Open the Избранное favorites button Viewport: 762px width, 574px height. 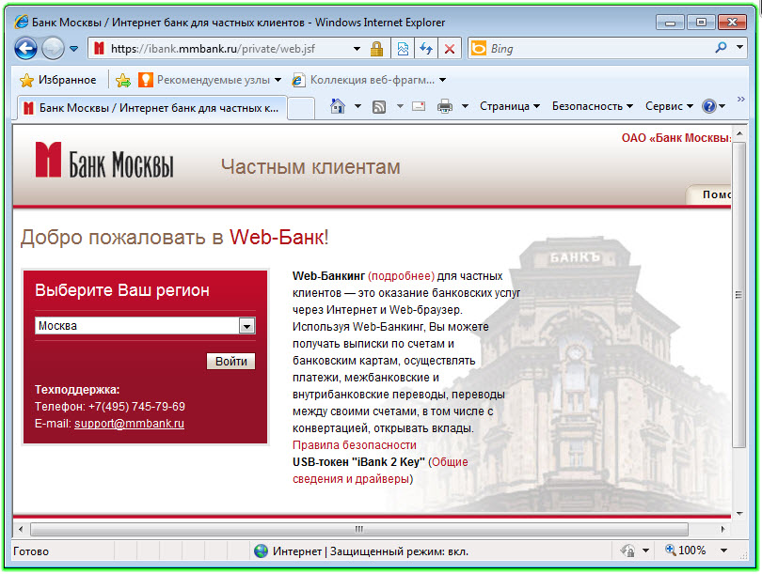point(57,80)
